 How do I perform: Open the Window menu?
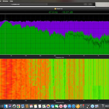tap(5, 1)
